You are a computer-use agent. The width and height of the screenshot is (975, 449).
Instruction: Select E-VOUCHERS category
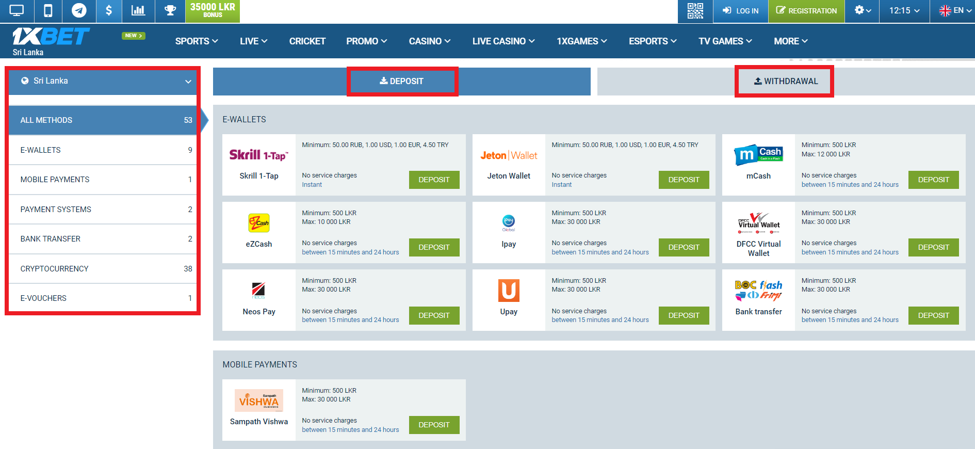coord(103,298)
